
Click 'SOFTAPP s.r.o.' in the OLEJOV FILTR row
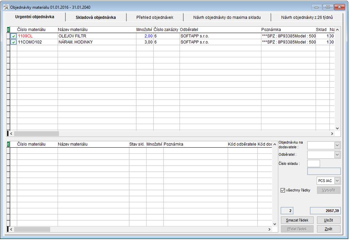click(221, 36)
